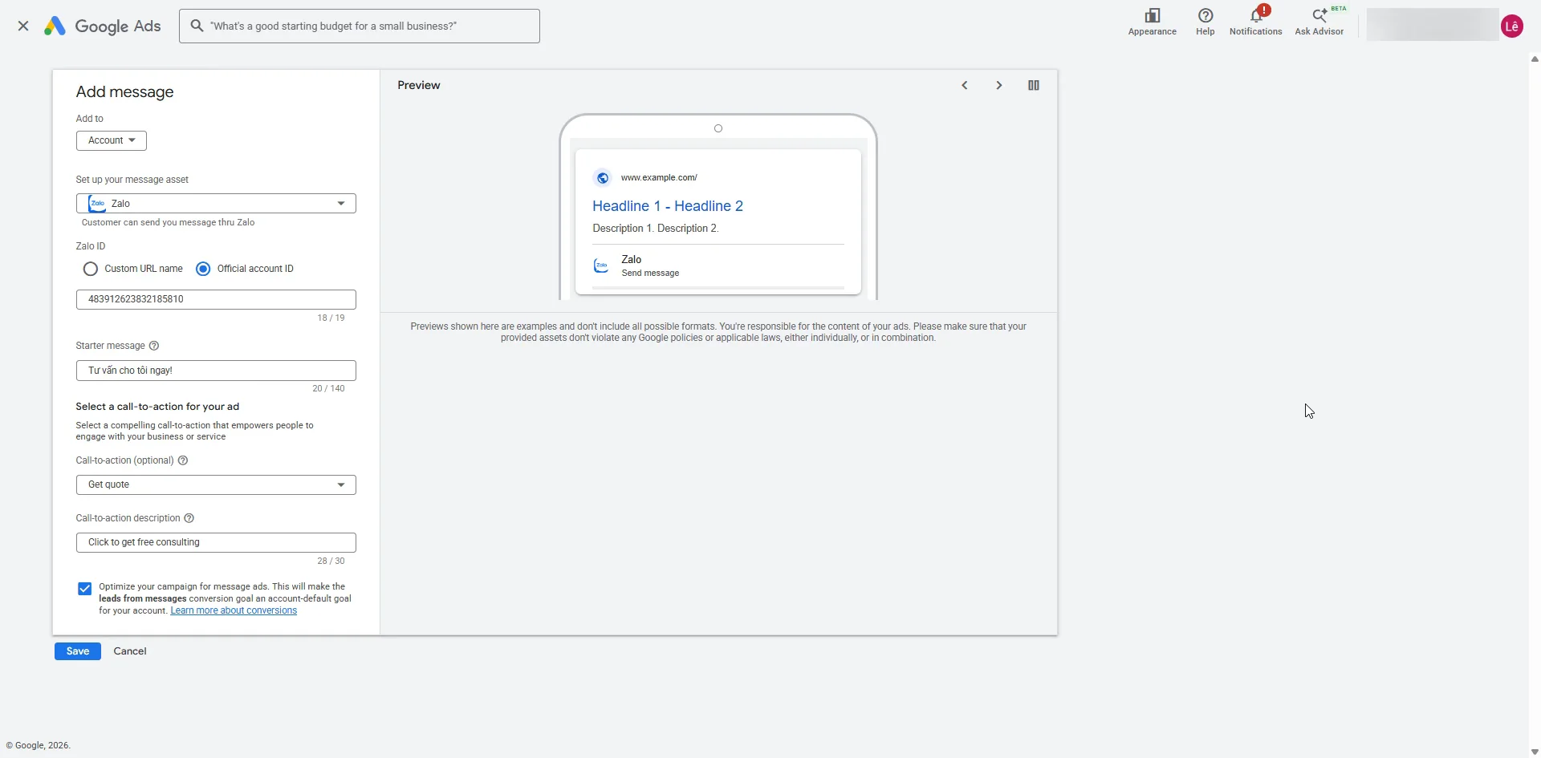This screenshot has height=758, width=1541.
Task: Close the Add message editor with X
Action: tap(23, 26)
